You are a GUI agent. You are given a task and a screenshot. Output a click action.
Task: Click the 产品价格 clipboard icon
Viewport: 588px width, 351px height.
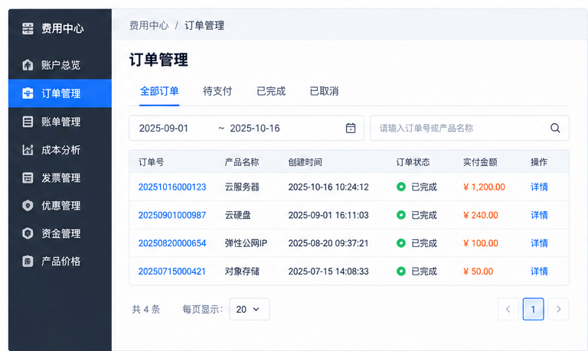(x=28, y=261)
